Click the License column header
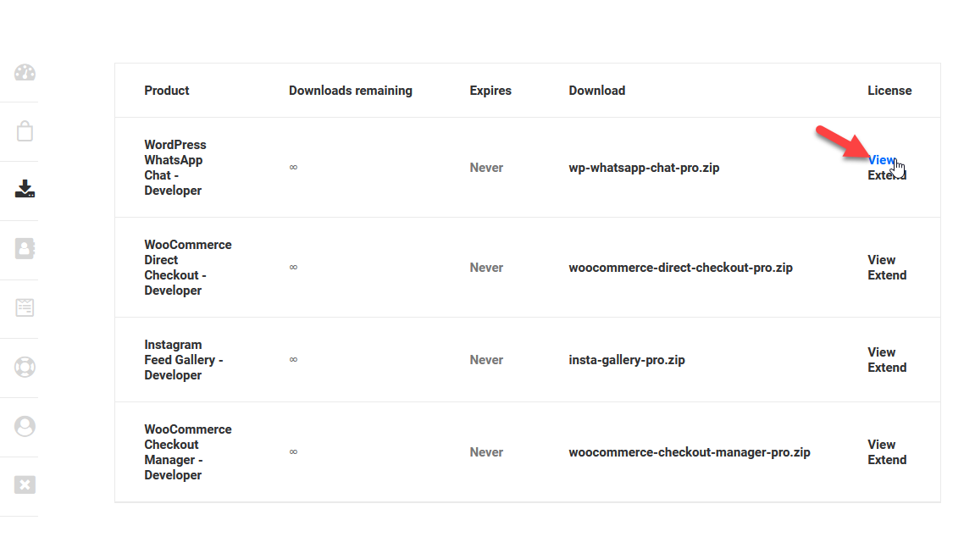The height and width of the screenshot is (548, 975). pyautogui.click(x=889, y=91)
